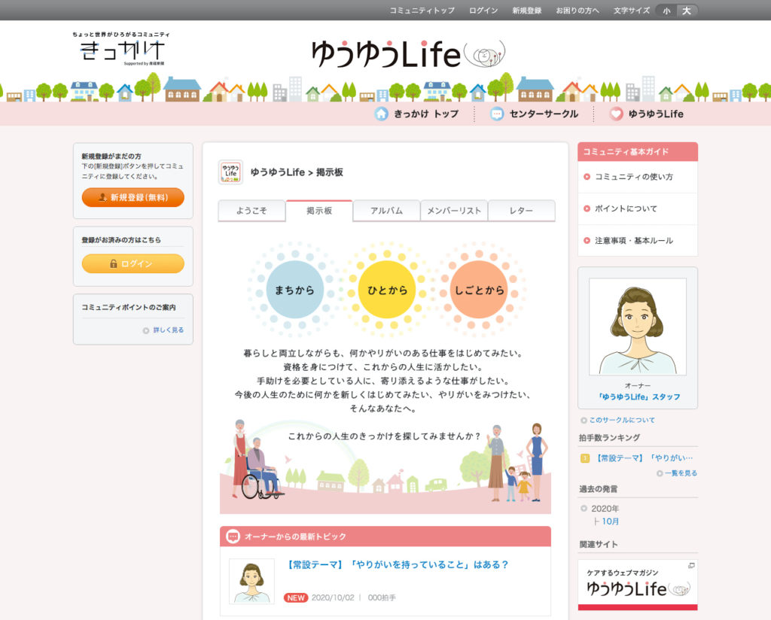Open 「ゆうゆうLife」スタッフ owner link
This screenshot has height=620, width=771.
[638, 397]
